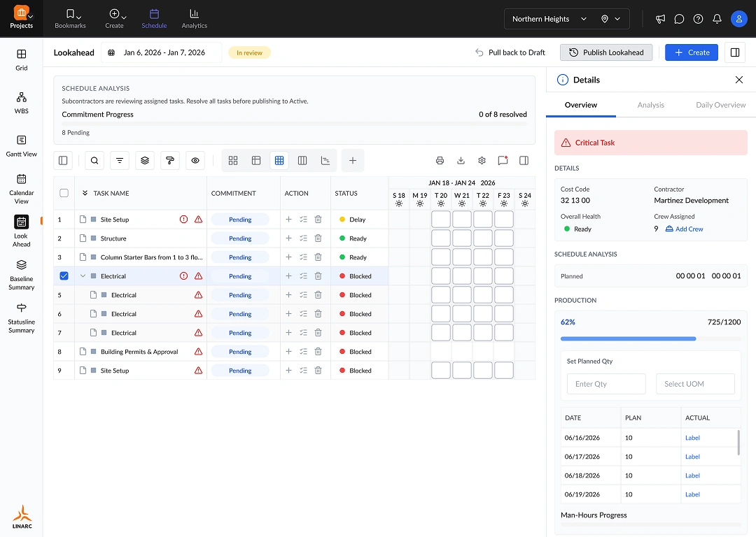Image resolution: width=756 pixels, height=537 pixels.
Task: Open the Projects menu icon
Action: (21, 18)
